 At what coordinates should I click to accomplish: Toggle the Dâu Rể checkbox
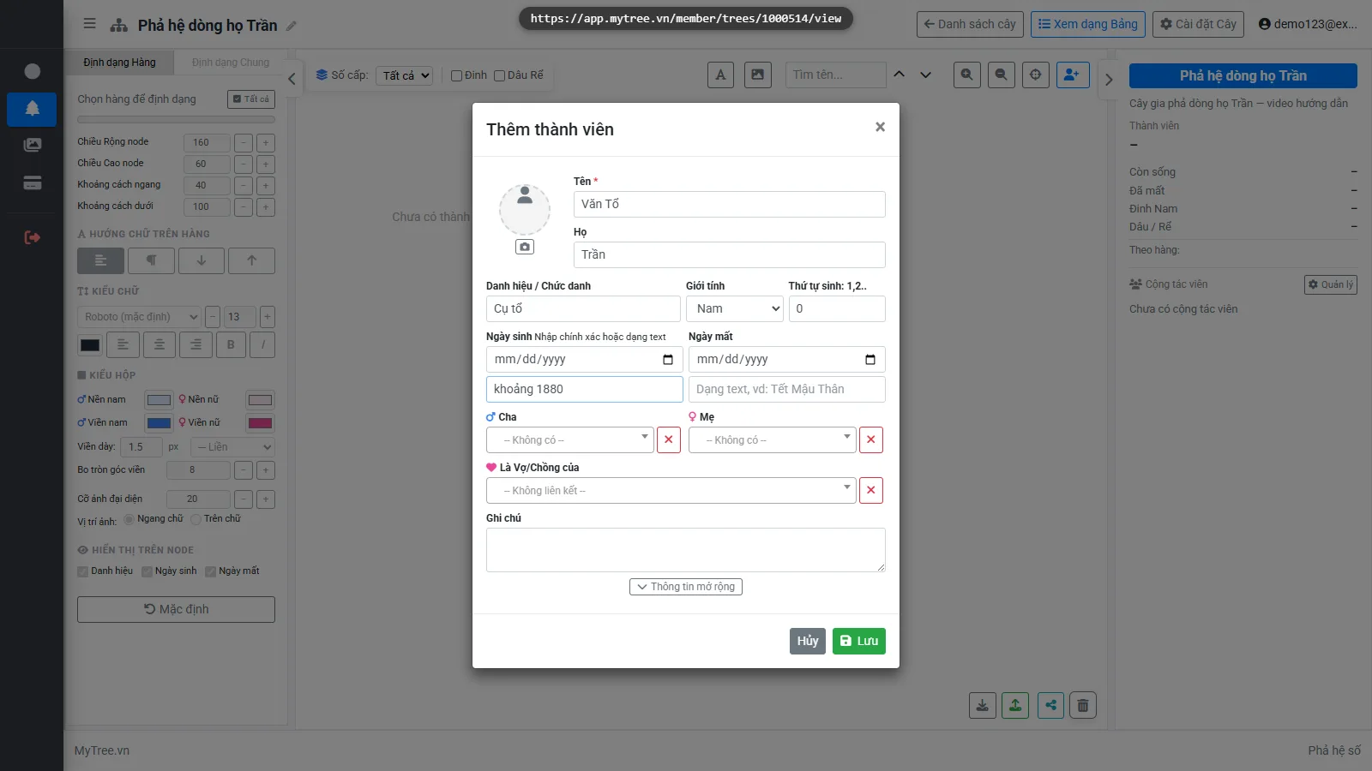[x=499, y=75]
